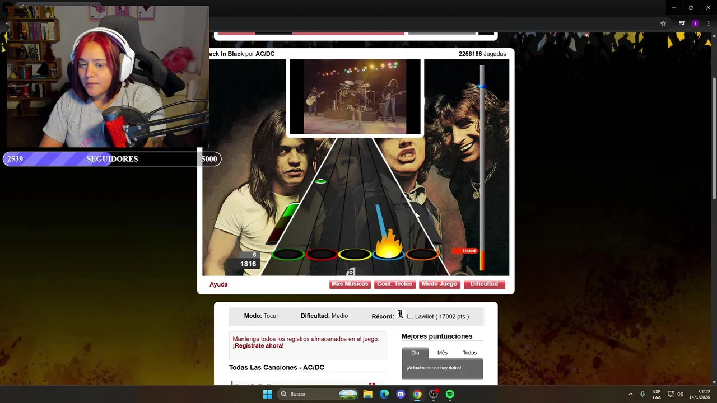
Task: Click the concert video thumbnail above the fretboard
Action: (355, 97)
